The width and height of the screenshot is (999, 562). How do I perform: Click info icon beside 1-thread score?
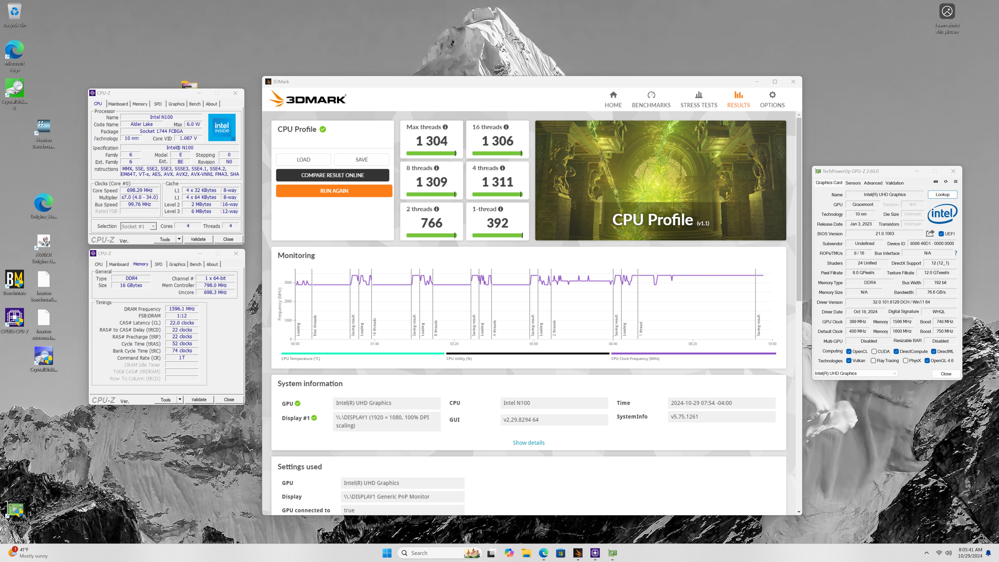500,209
